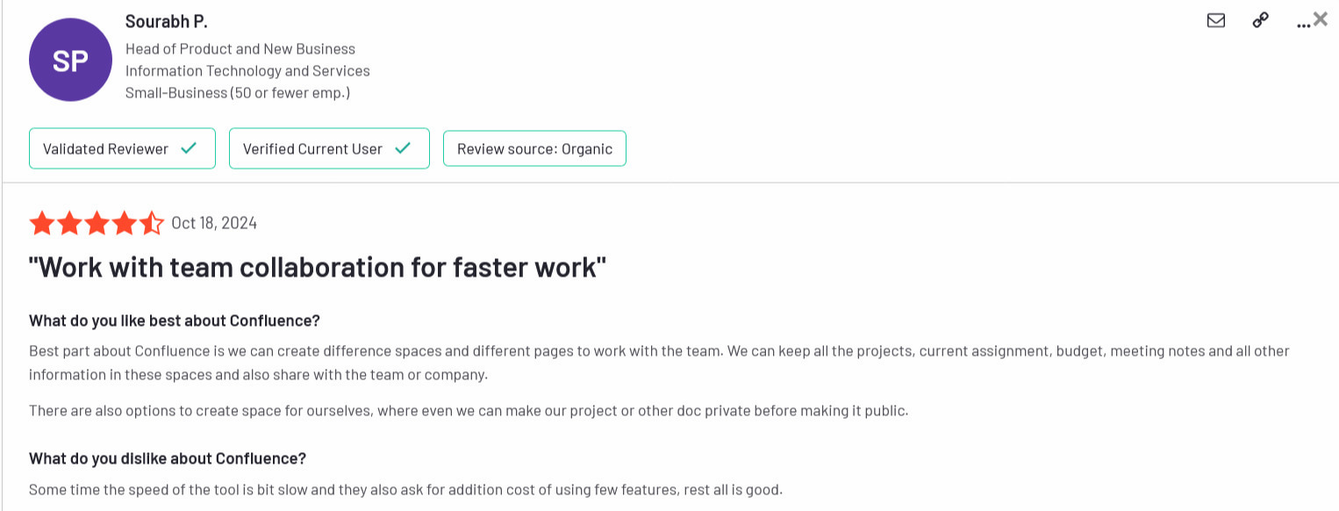Toggle the Review source: Organic filter badge
This screenshot has height=511, width=1339.
coord(534,148)
